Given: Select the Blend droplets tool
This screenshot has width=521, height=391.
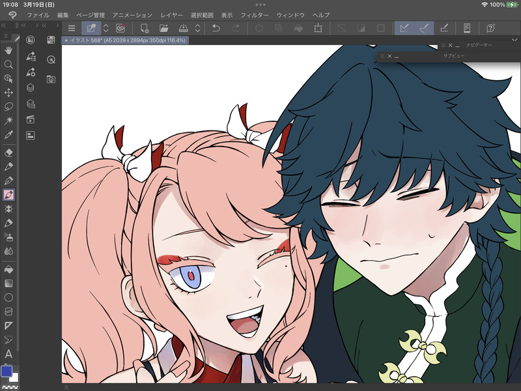Looking at the screenshot, I should [x=8, y=251].
